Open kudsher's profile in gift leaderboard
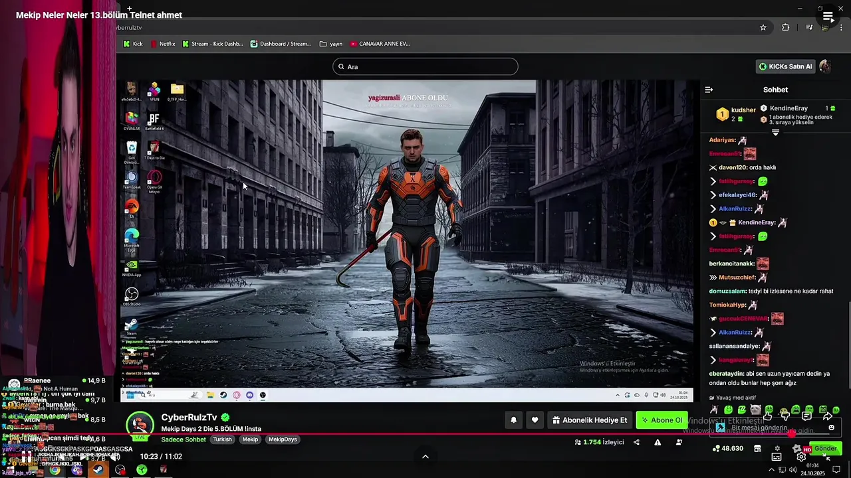This screenshot has width=851, height=478. (743, 110)
